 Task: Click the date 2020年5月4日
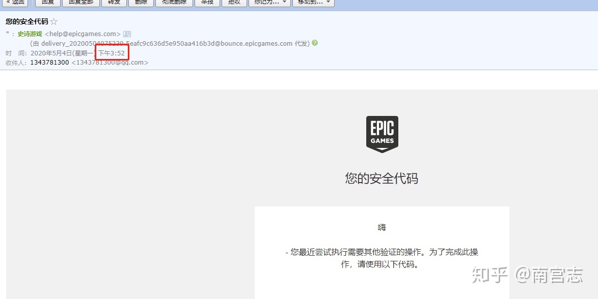pyautogui.click(x=51, y=53)
